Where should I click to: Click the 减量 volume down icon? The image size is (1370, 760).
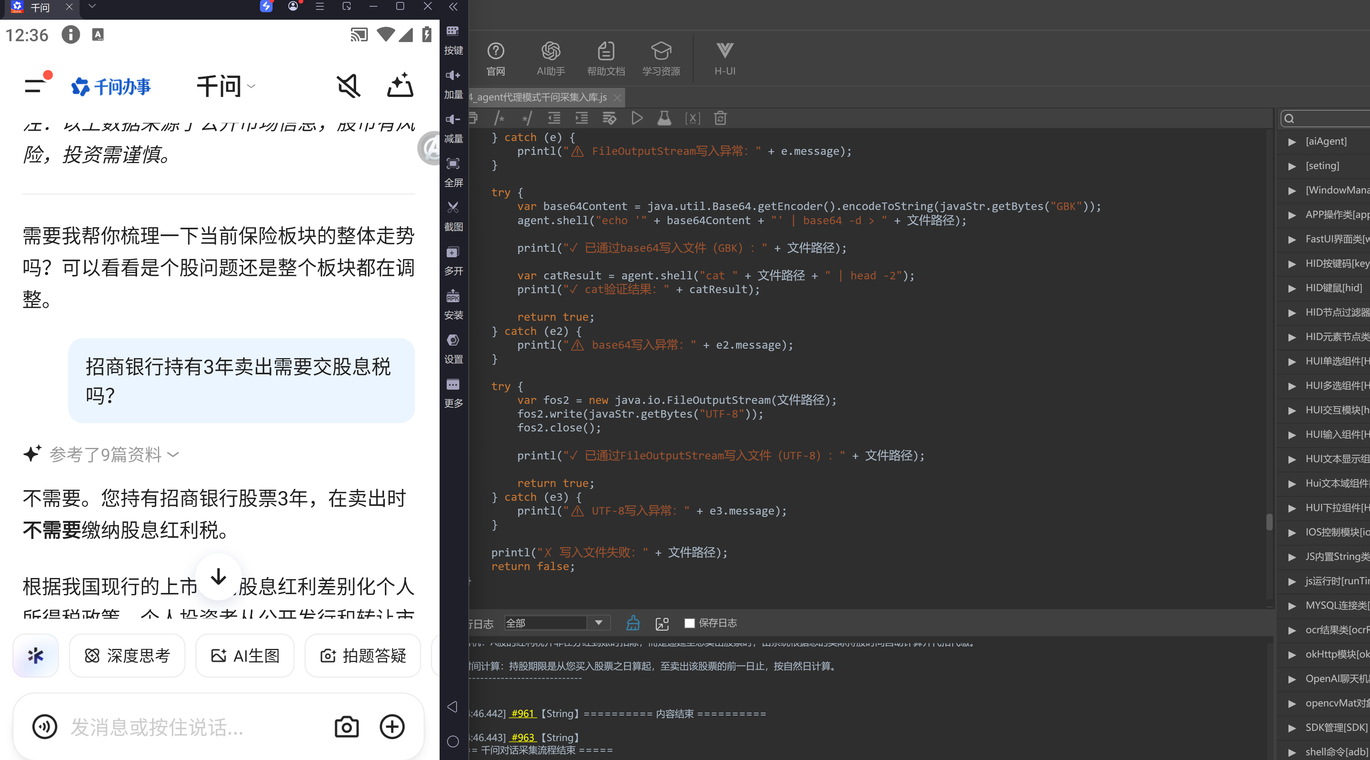453,129
